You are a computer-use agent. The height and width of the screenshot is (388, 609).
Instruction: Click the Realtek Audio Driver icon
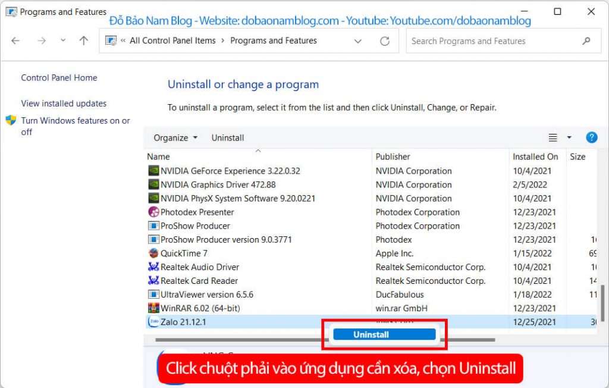(x=153, y=267)
